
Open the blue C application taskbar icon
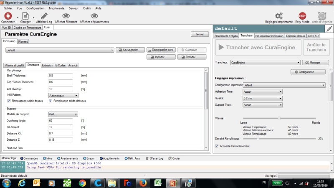coord(98,183)
